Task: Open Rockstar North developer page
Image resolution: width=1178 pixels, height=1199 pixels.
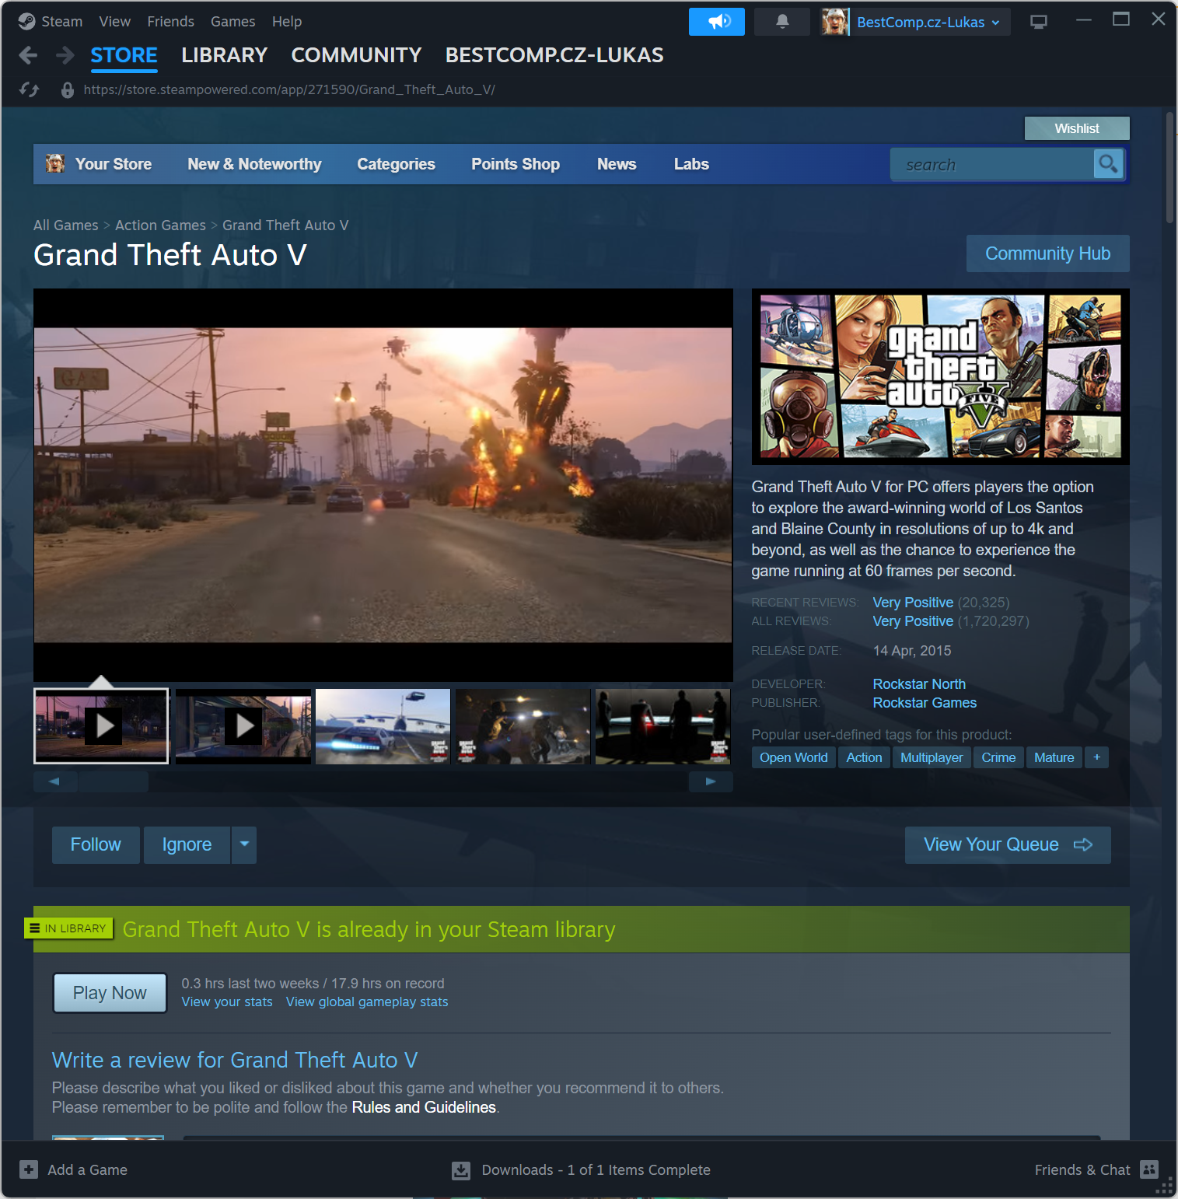Action: [x=919, y=684]
